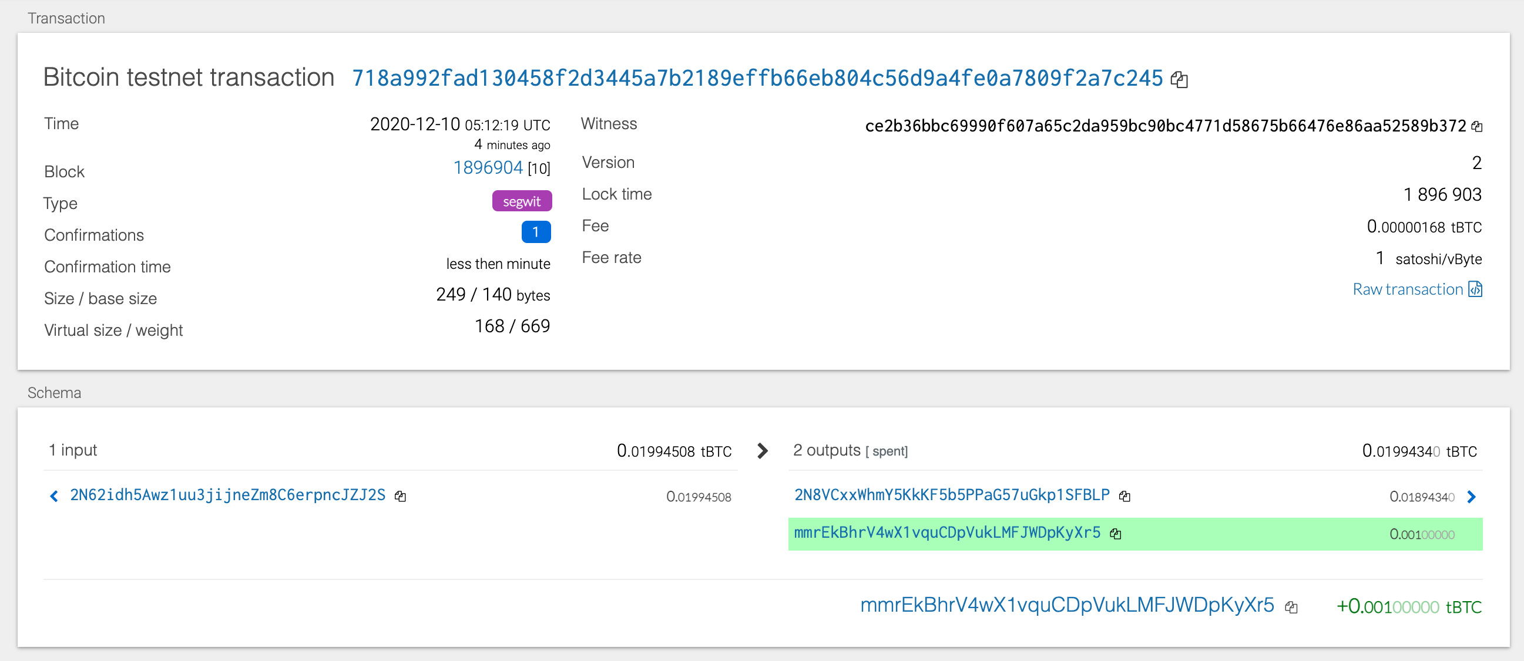Click the size value 249 / 140 bytes
The height and width of the screenshot is (661, 1524).
[494, 295]
